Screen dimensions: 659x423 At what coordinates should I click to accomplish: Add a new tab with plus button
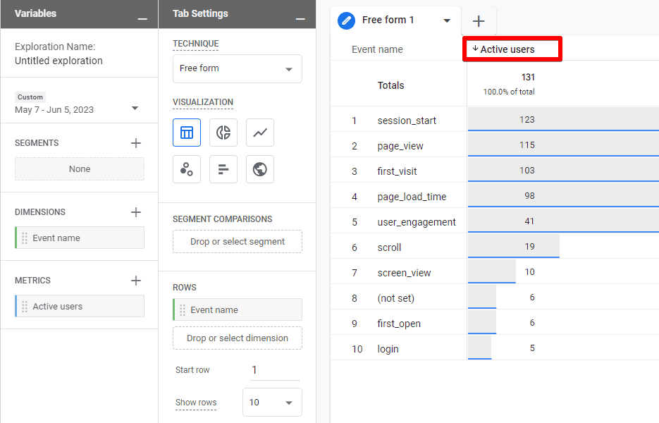(x=479, y=21)
